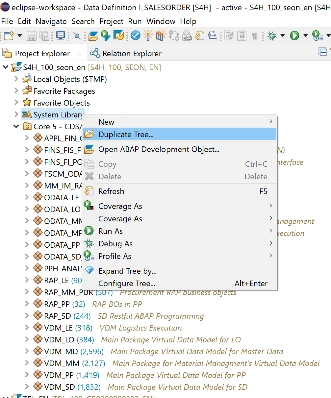Choose Refresh from context menu
Screen dimensions: 331x398
tap(179, 191)
